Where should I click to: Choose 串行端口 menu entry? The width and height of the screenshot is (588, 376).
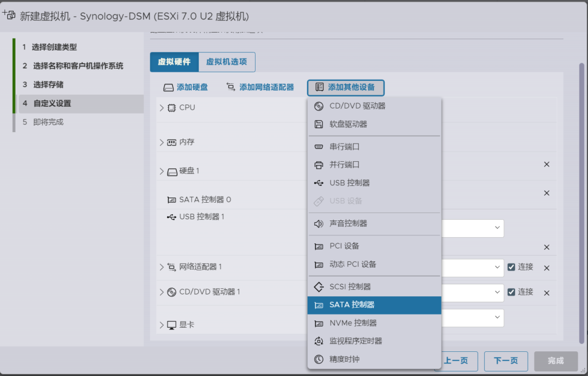pyautogui.click(x=374, y=146)
